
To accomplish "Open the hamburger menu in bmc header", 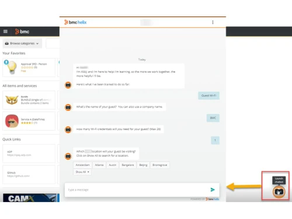I will click(5, 32).
